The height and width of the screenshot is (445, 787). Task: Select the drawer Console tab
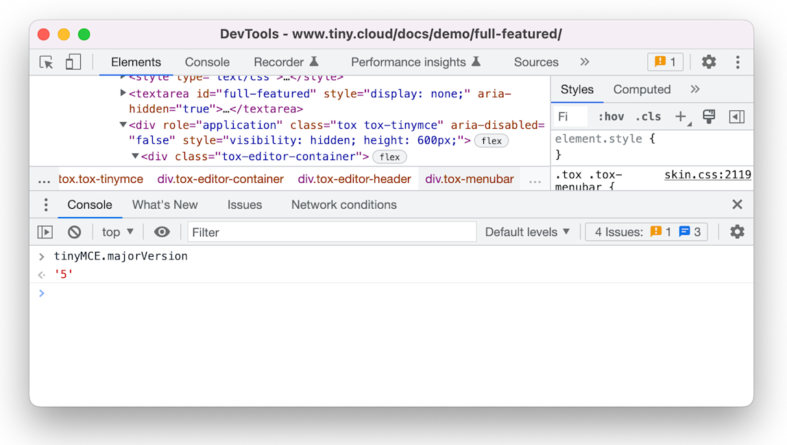pyautogui.click(x=90, y=205)
